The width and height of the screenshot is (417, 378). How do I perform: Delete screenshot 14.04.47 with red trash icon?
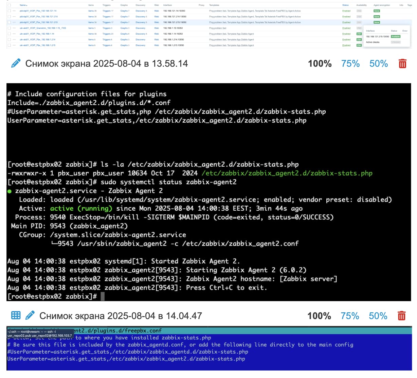coord(401,316)
